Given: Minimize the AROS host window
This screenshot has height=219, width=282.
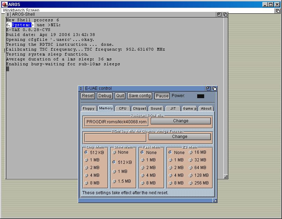Looking at the screenshot, I should pos(265,5).
